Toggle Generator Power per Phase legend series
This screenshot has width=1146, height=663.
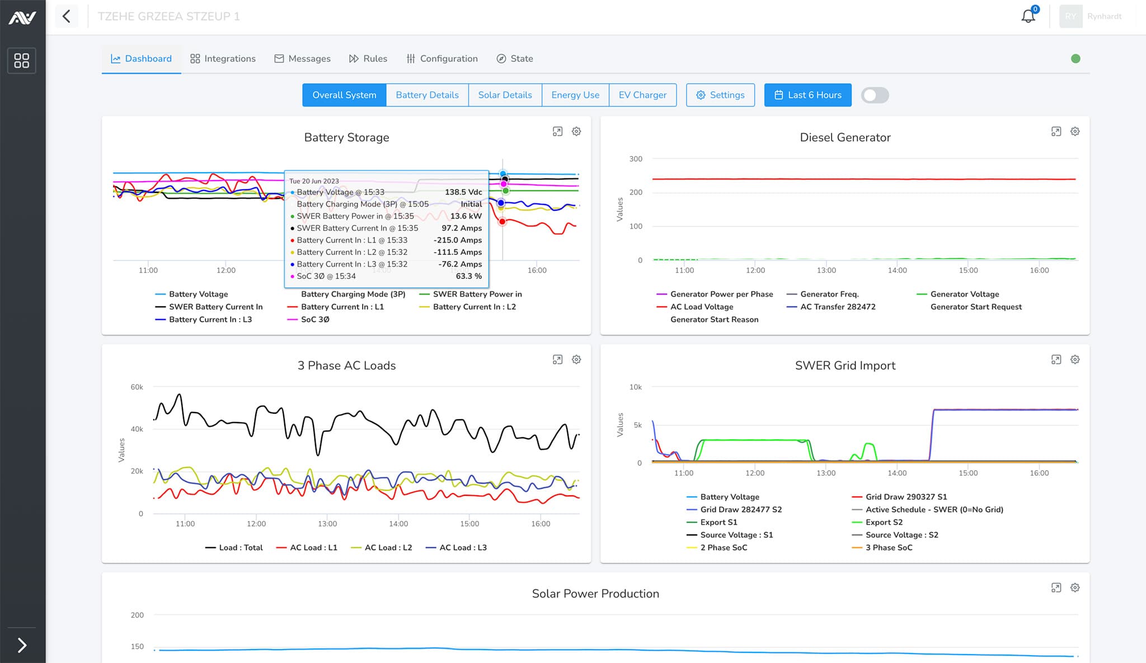715,294
